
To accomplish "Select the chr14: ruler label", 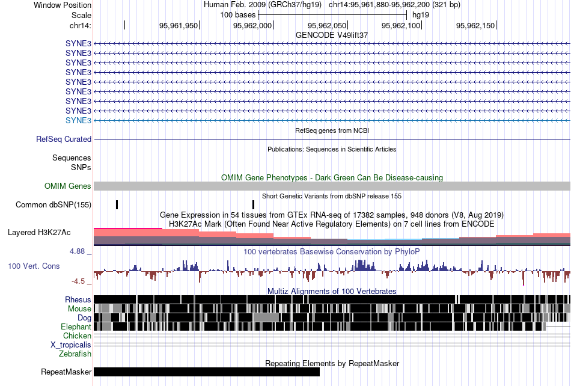I will pyautogui.click(x=81, y=25).
